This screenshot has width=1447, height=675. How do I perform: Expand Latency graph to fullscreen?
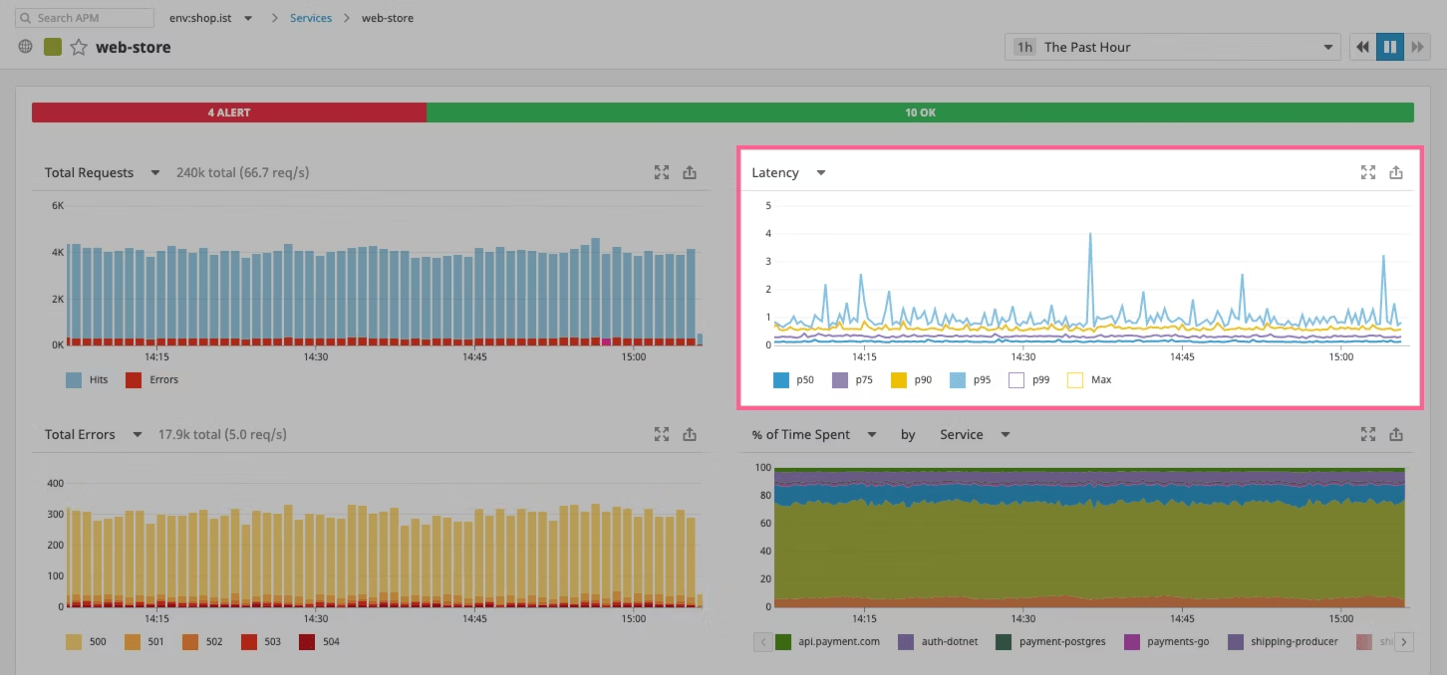tap(1368, 172)
